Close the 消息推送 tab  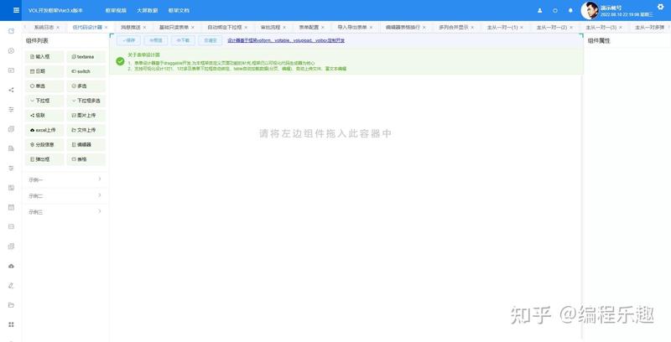(144, 28)
